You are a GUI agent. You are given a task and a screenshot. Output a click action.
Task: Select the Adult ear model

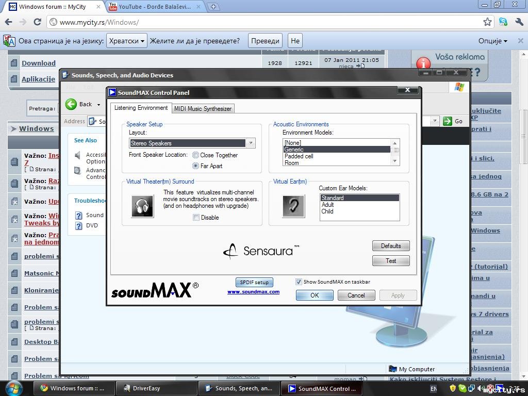[359, 205]
